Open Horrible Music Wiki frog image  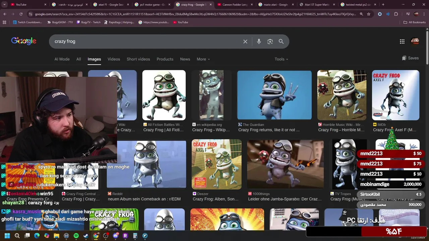click(x=342, y=95)
